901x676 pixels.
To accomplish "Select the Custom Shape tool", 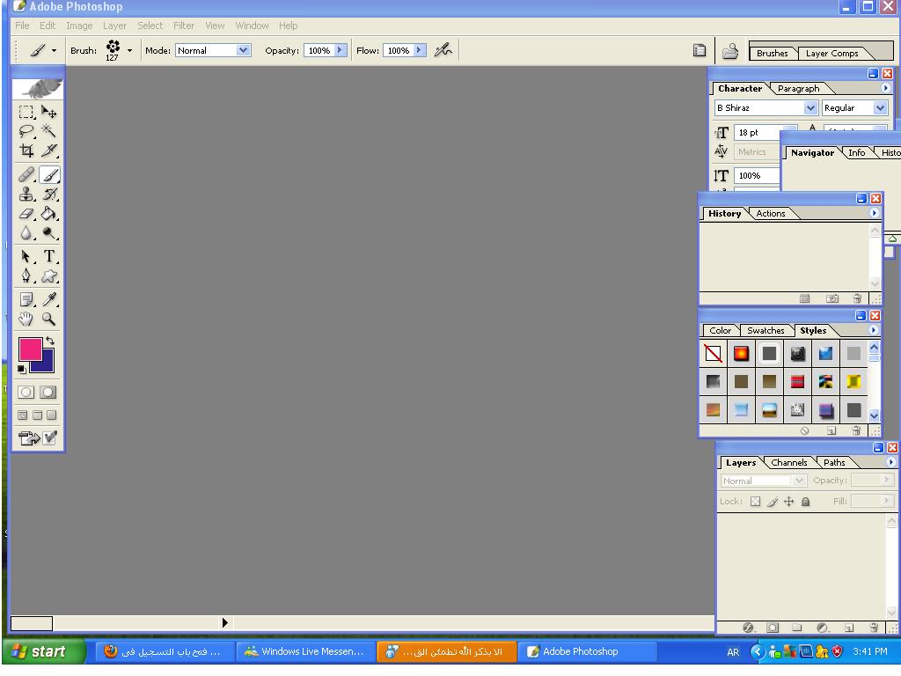I will click(49, 276).
